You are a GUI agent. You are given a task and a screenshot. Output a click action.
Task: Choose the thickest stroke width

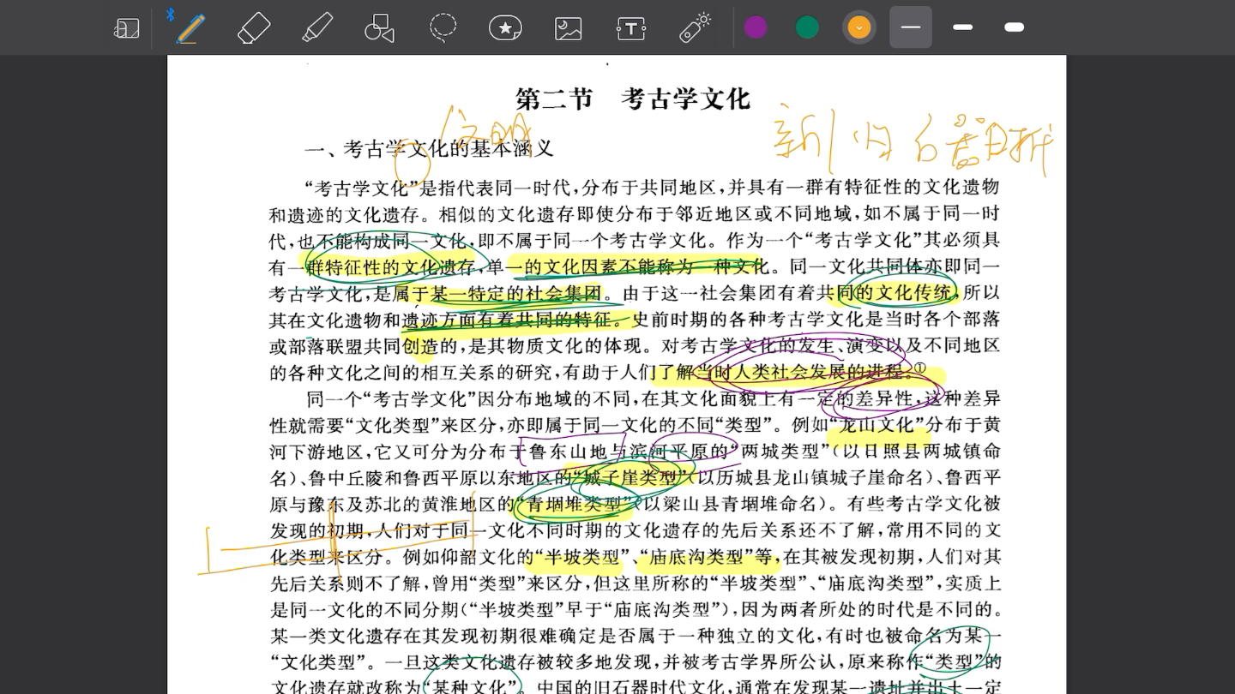pos(1014,27)
